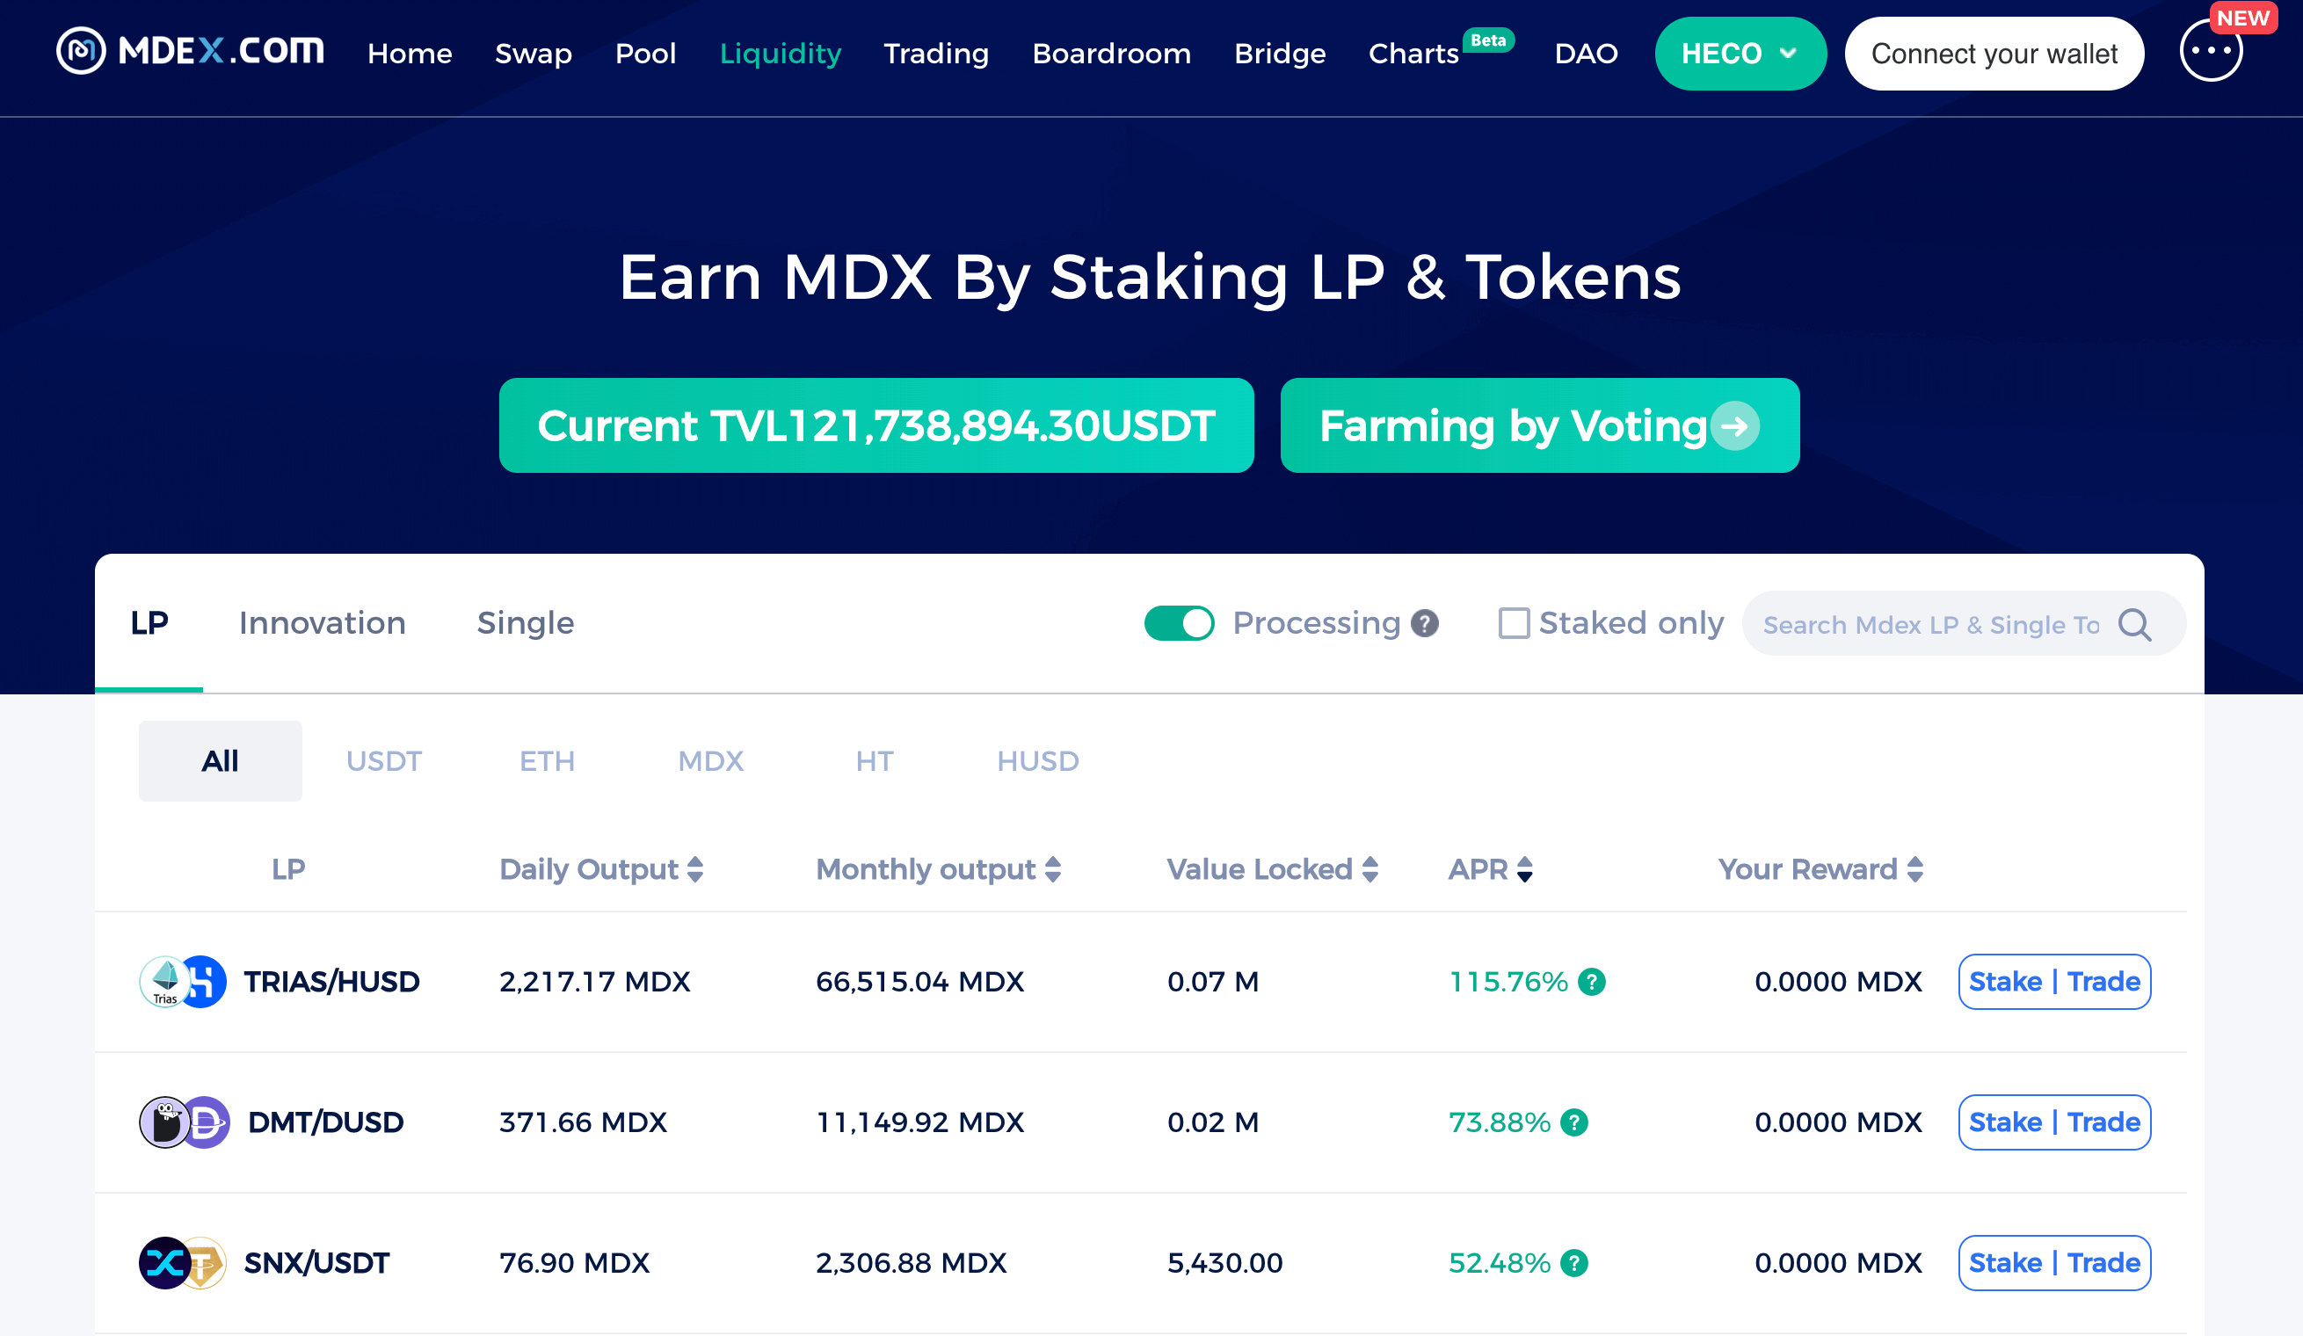
Task: Click the help icon next to 52.48% APR
Action: [1573, 1263]
